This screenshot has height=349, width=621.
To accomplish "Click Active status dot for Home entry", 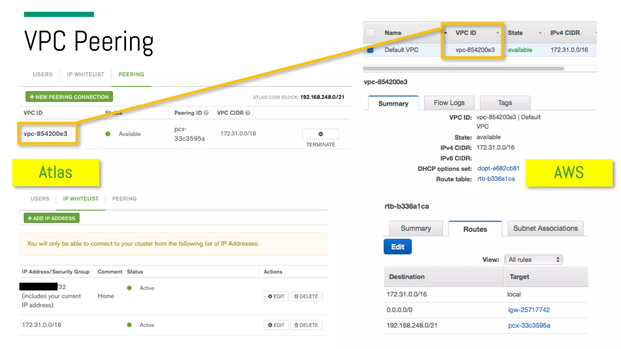I will [x=129, y=288].
